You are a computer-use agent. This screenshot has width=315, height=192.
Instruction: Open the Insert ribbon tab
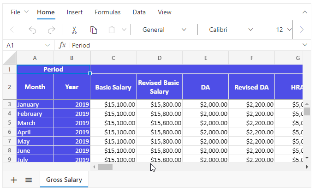75,12
